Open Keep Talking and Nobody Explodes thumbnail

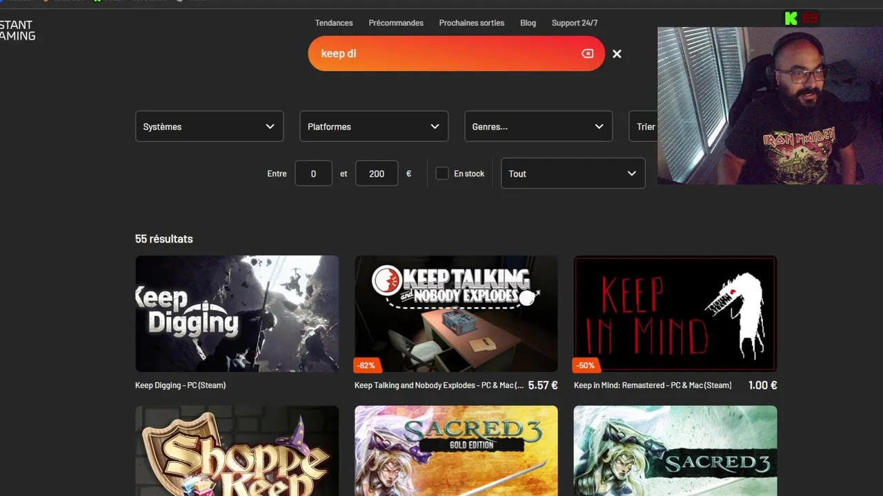(x=456, y=314)
